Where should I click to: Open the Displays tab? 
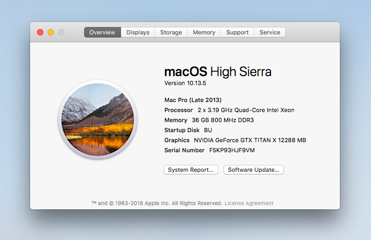(138, 32)
